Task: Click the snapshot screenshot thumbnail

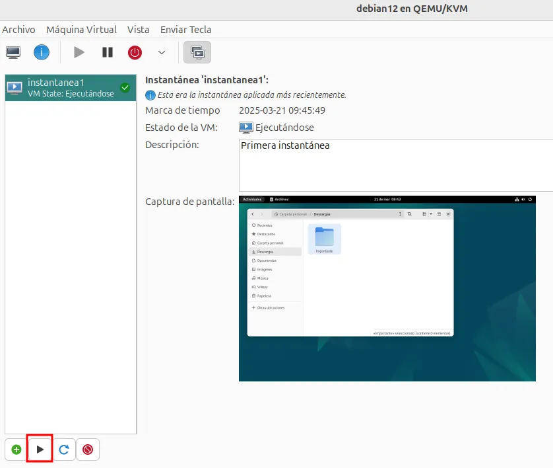Action: pyautogui.click(x=387, y=288)
